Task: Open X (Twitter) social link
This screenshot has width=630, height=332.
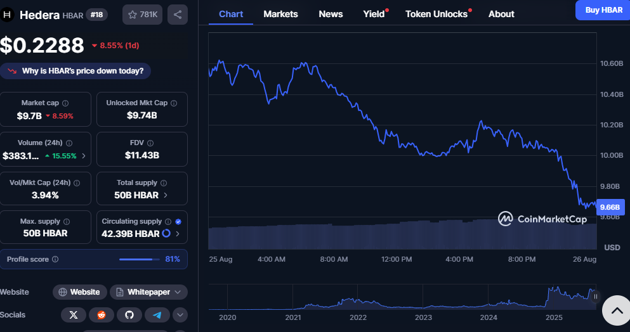Action: [x=74, y=315]
